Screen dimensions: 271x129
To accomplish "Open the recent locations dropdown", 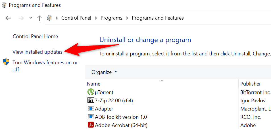I will [31, 18].
